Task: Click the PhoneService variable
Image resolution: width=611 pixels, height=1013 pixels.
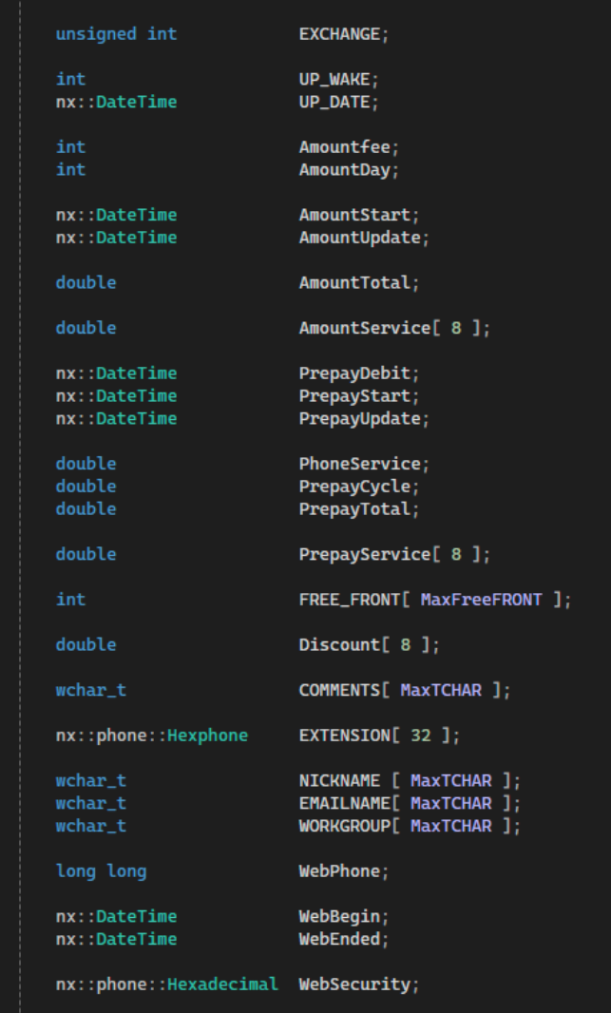Action: (x=359, y=464)
